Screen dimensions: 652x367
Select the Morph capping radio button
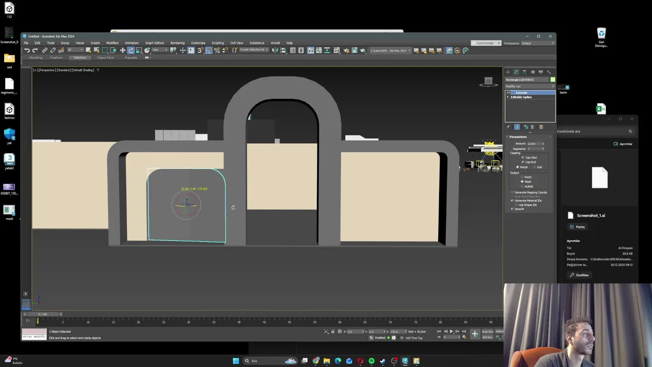[518, 167]
